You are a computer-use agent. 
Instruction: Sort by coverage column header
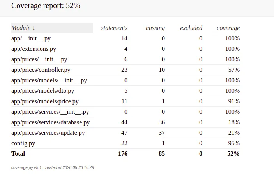click(228, 28)
